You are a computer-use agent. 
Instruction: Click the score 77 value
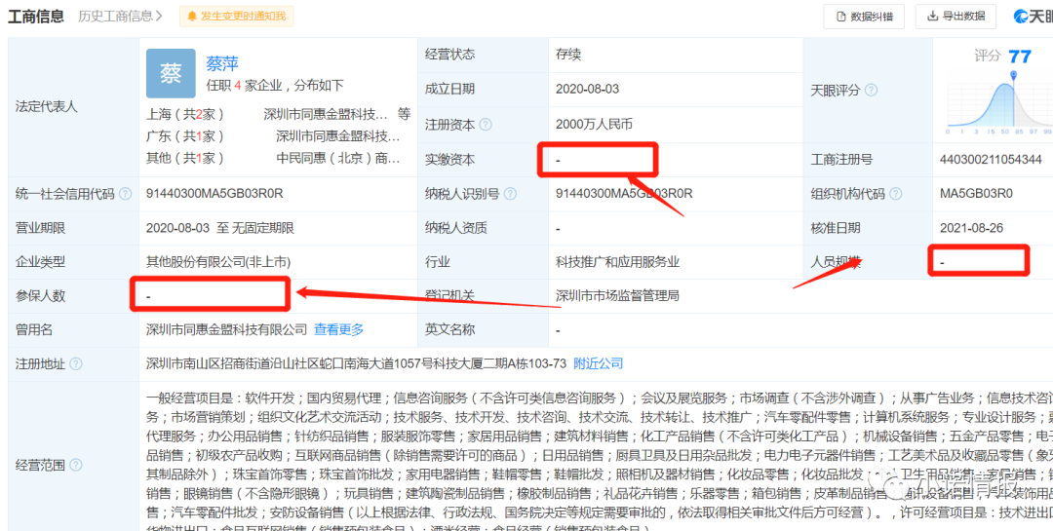point(1020,57)
